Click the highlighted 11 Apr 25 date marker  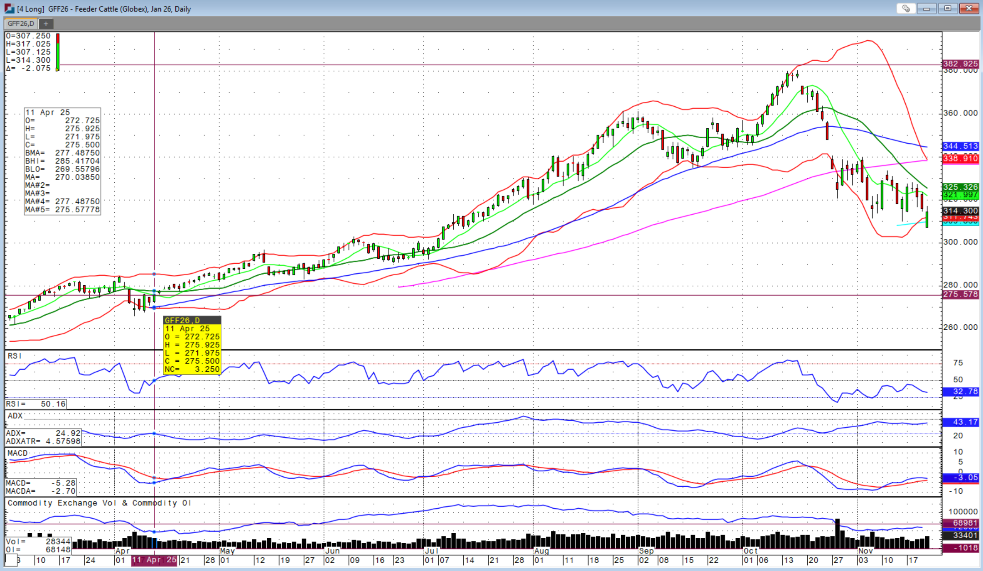(154, 560)
